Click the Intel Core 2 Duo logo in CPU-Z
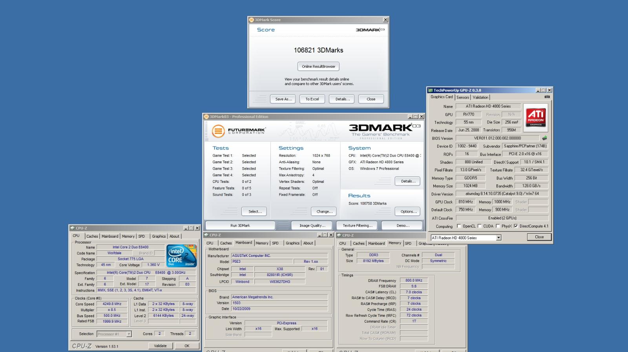The image size is (628, 352). click(x=182, y=256)
